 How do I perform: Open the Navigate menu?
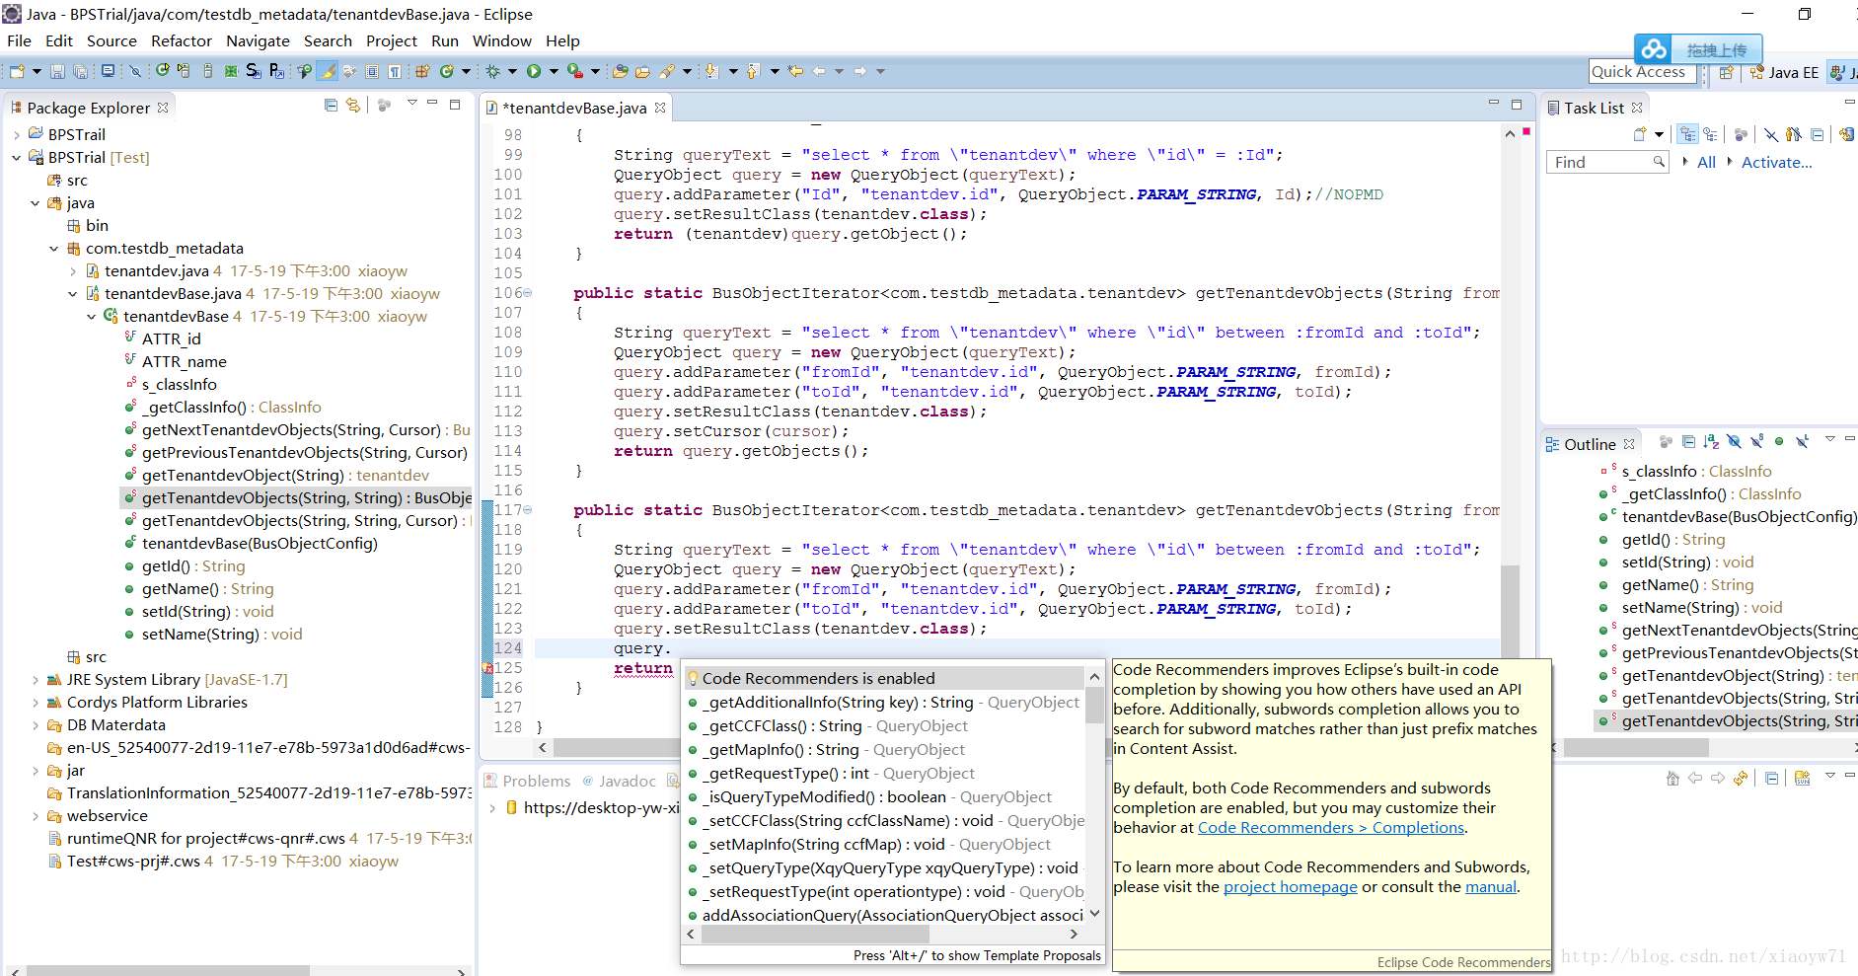258,40
